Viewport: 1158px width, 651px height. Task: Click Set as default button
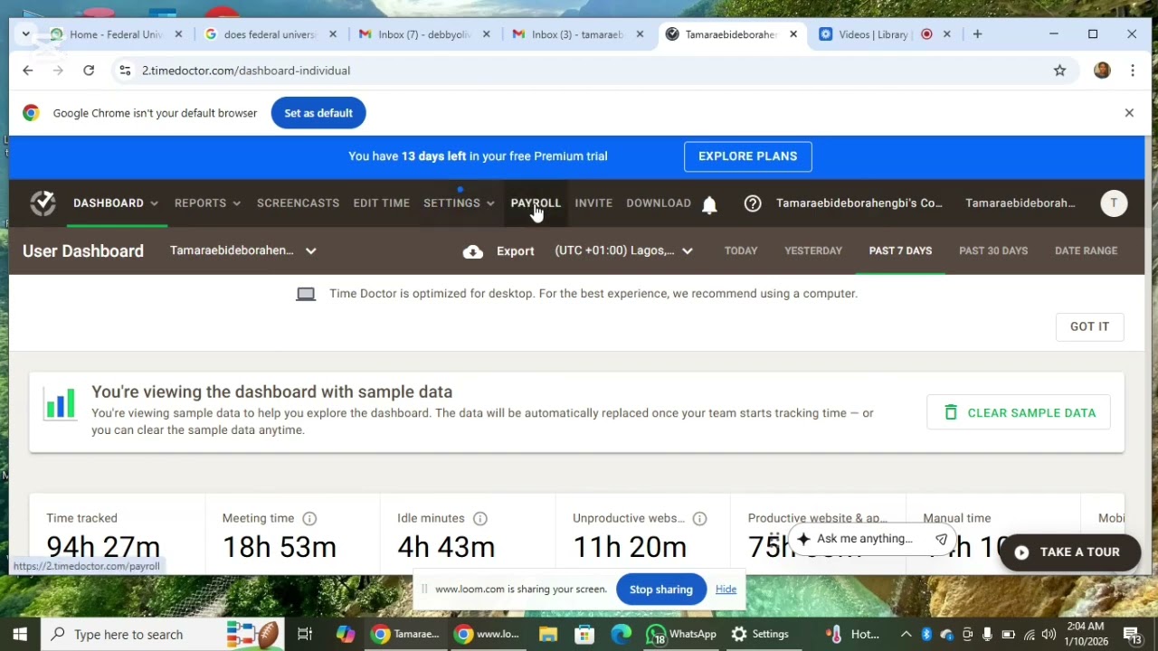(x=318, y=113)
